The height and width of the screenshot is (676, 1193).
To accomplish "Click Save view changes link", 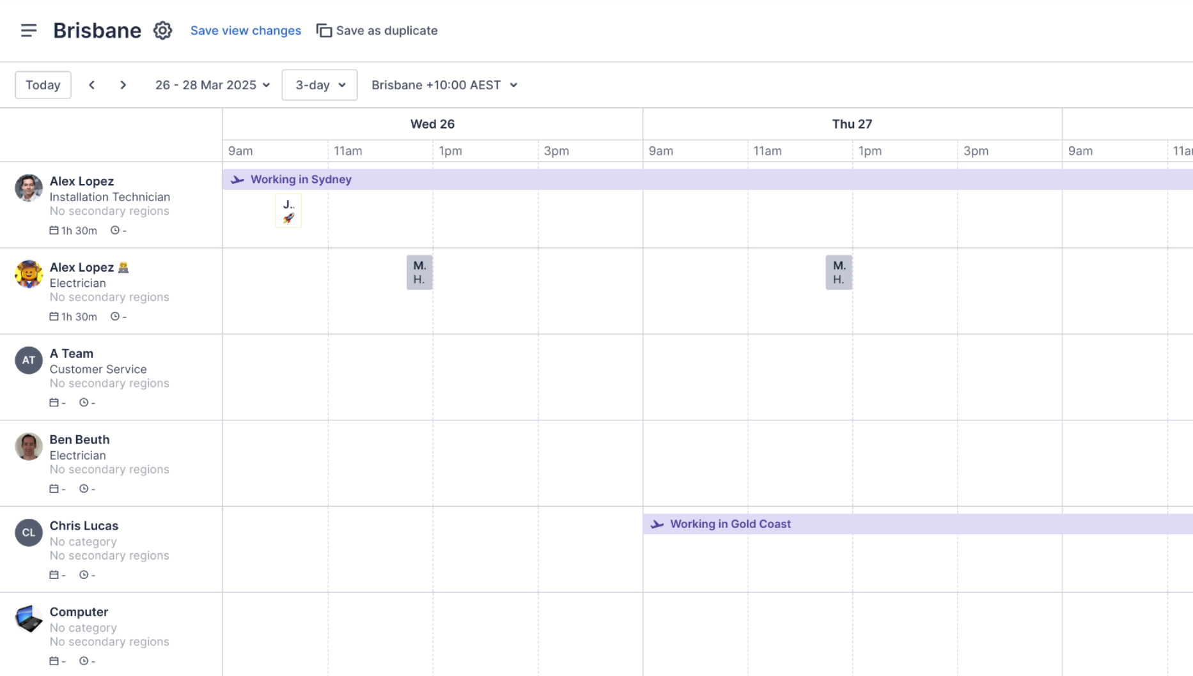I will (x=246, y=31).
